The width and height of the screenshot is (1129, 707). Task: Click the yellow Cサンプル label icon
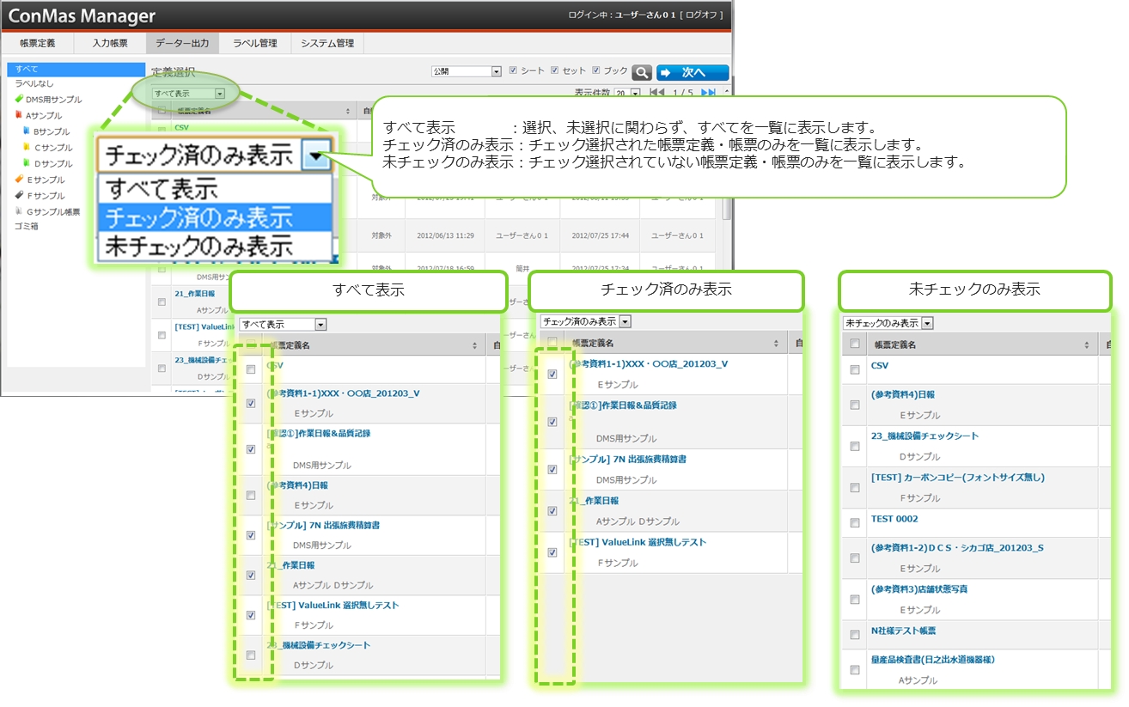27,148
